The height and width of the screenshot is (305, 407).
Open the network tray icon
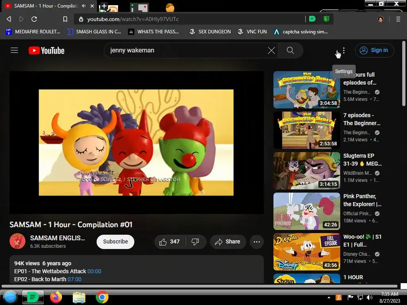360,297
